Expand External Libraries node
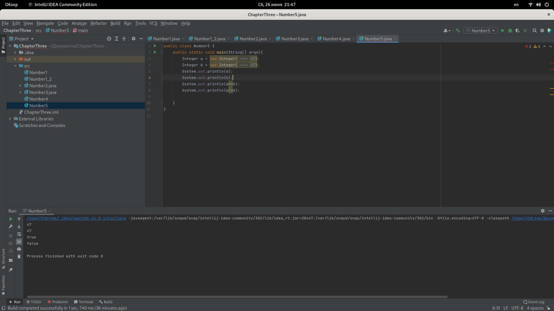This screenshot has width=554, height=311. (x=10, y=119)
